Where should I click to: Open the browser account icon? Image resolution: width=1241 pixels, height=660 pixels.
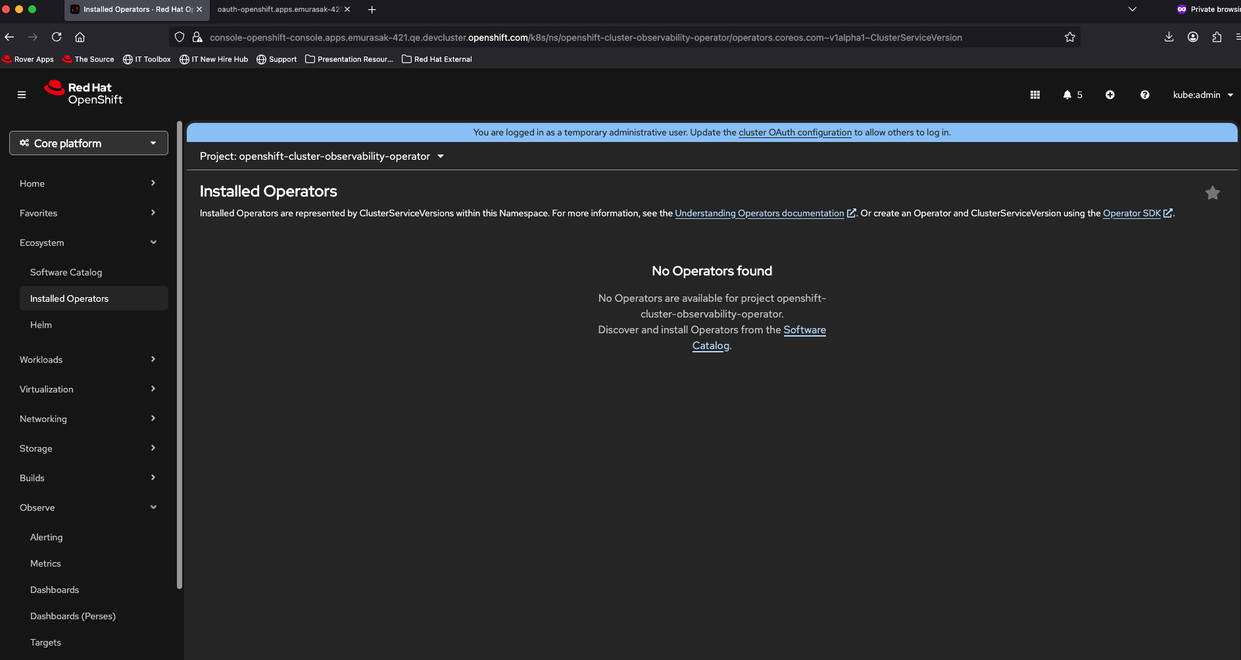click(1193, 37)
